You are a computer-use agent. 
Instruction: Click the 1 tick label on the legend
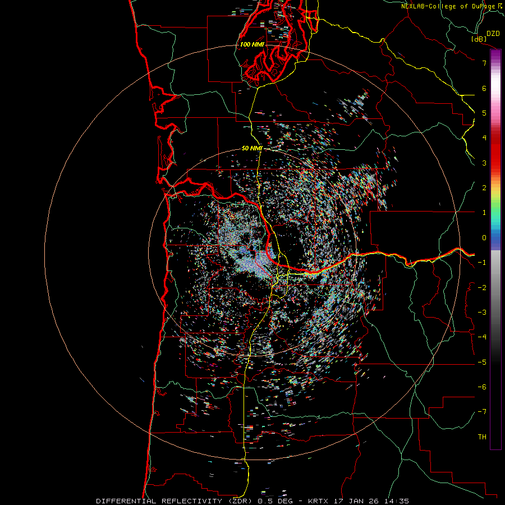point(484,213)
